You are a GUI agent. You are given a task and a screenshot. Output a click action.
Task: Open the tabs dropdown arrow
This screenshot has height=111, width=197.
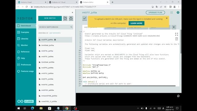click(x=174, y=27)
